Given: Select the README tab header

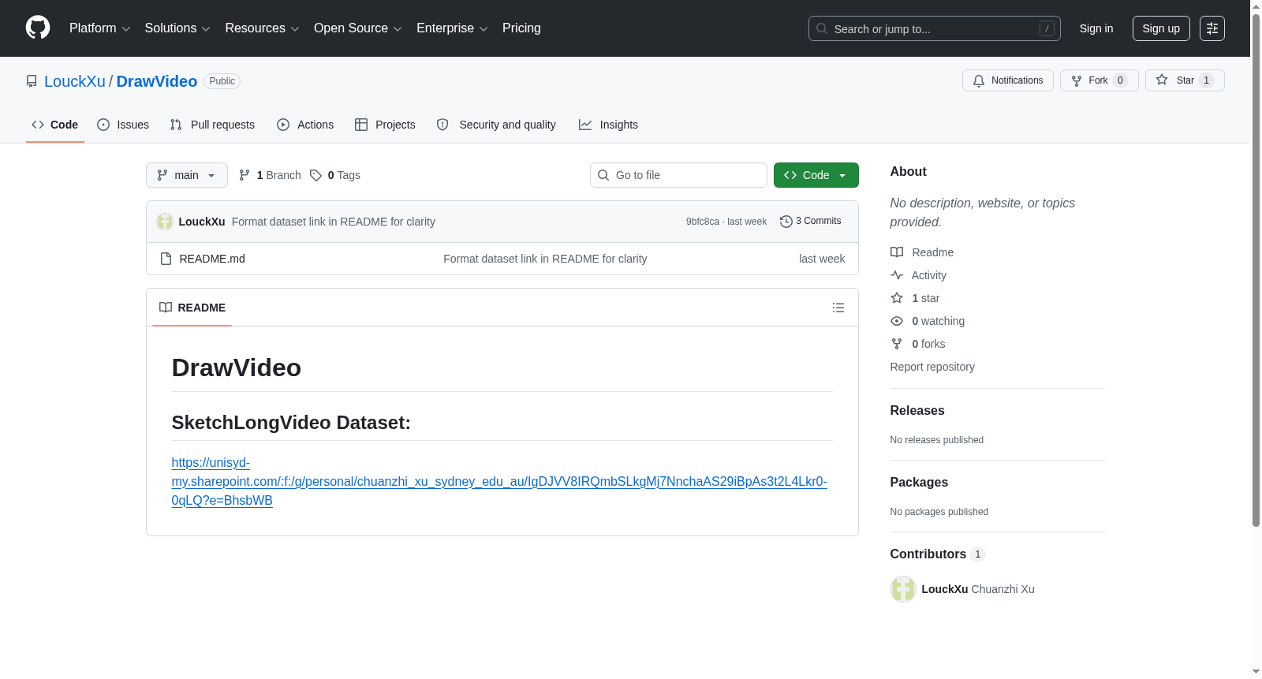Looking at the screenshot, I should tap(192, 308).
